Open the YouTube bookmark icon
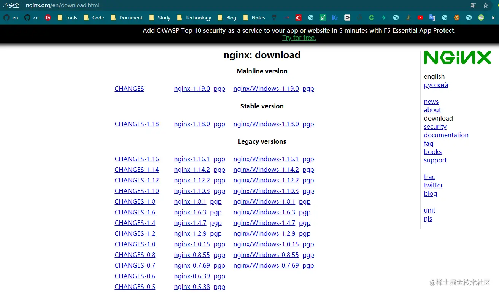Screen dimensions: 499x295 [420, 17]
